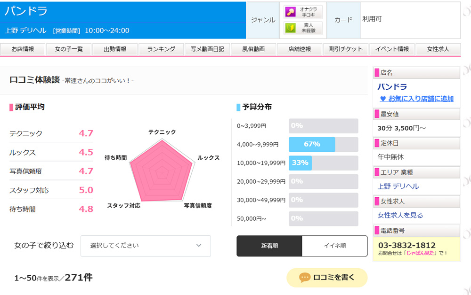
Task: Open the 女の子一覧 tab
Action: (69, 49)
